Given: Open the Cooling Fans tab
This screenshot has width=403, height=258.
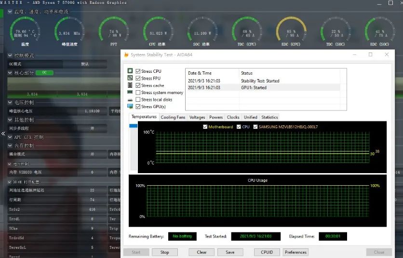Looking at the screenshot, I should click(x=173, y=117).
